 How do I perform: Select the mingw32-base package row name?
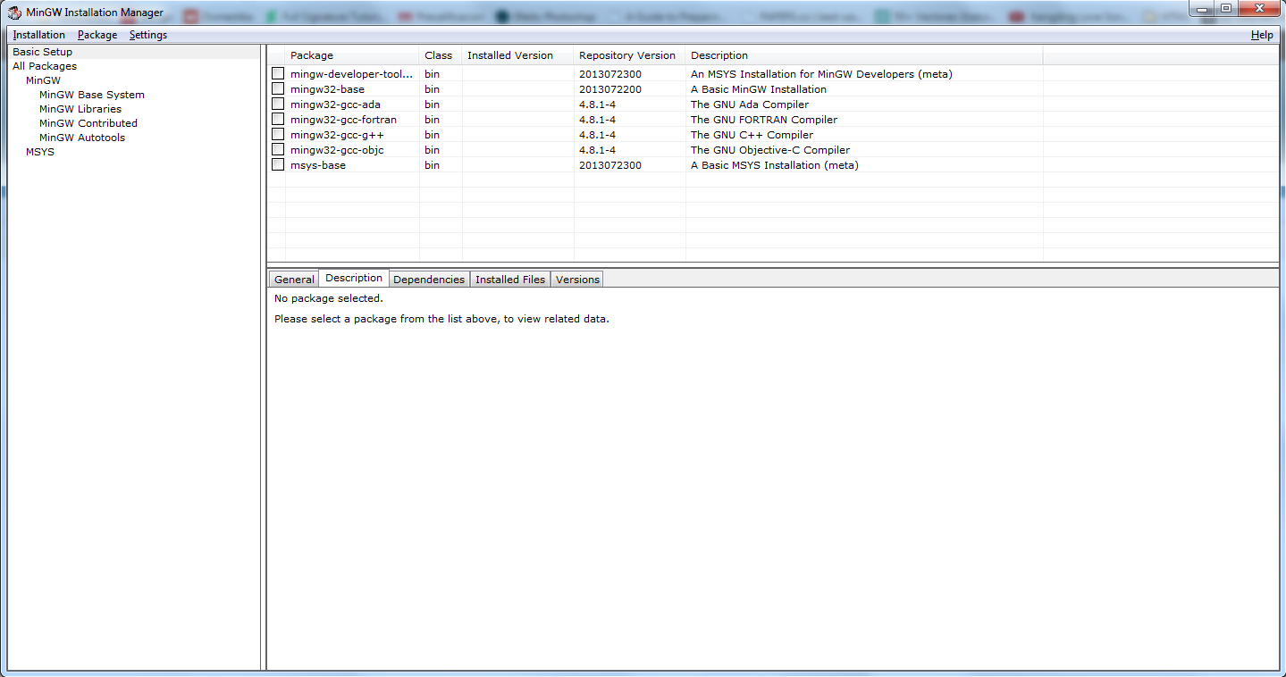[x=327, y=89]
